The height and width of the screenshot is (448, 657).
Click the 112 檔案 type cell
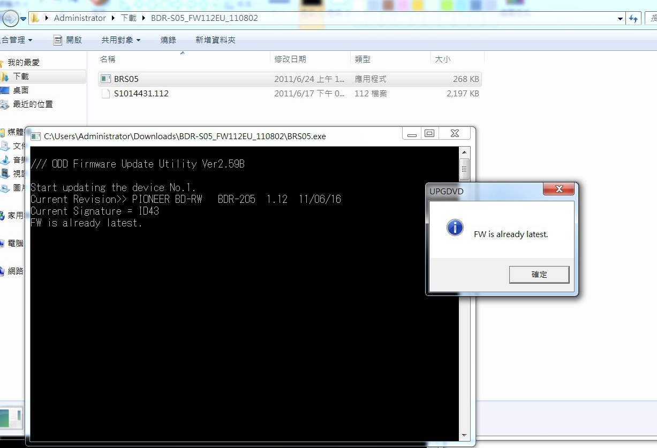[x=371, y=94]
